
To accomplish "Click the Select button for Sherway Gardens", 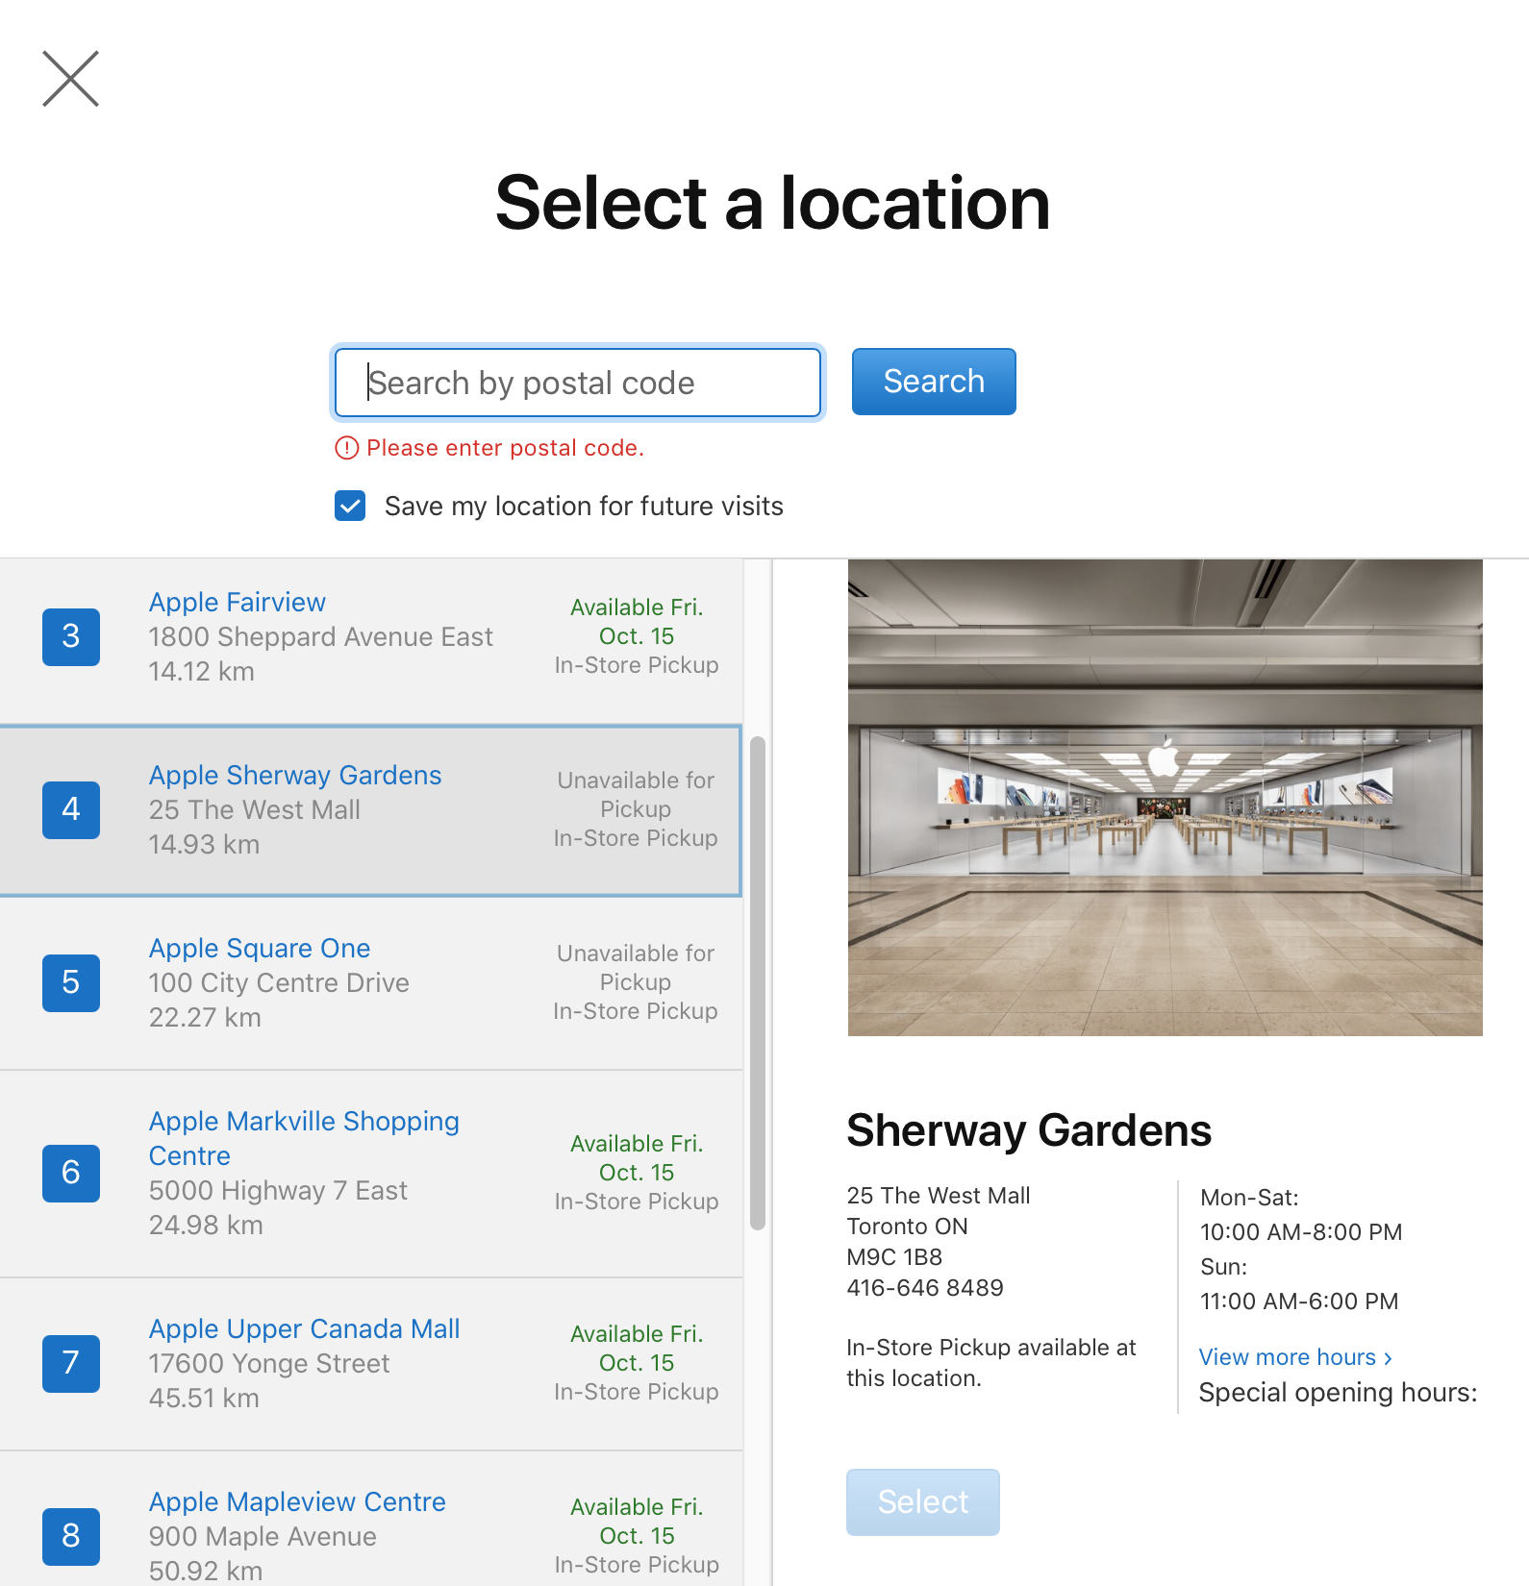I will pos(923,1501).
